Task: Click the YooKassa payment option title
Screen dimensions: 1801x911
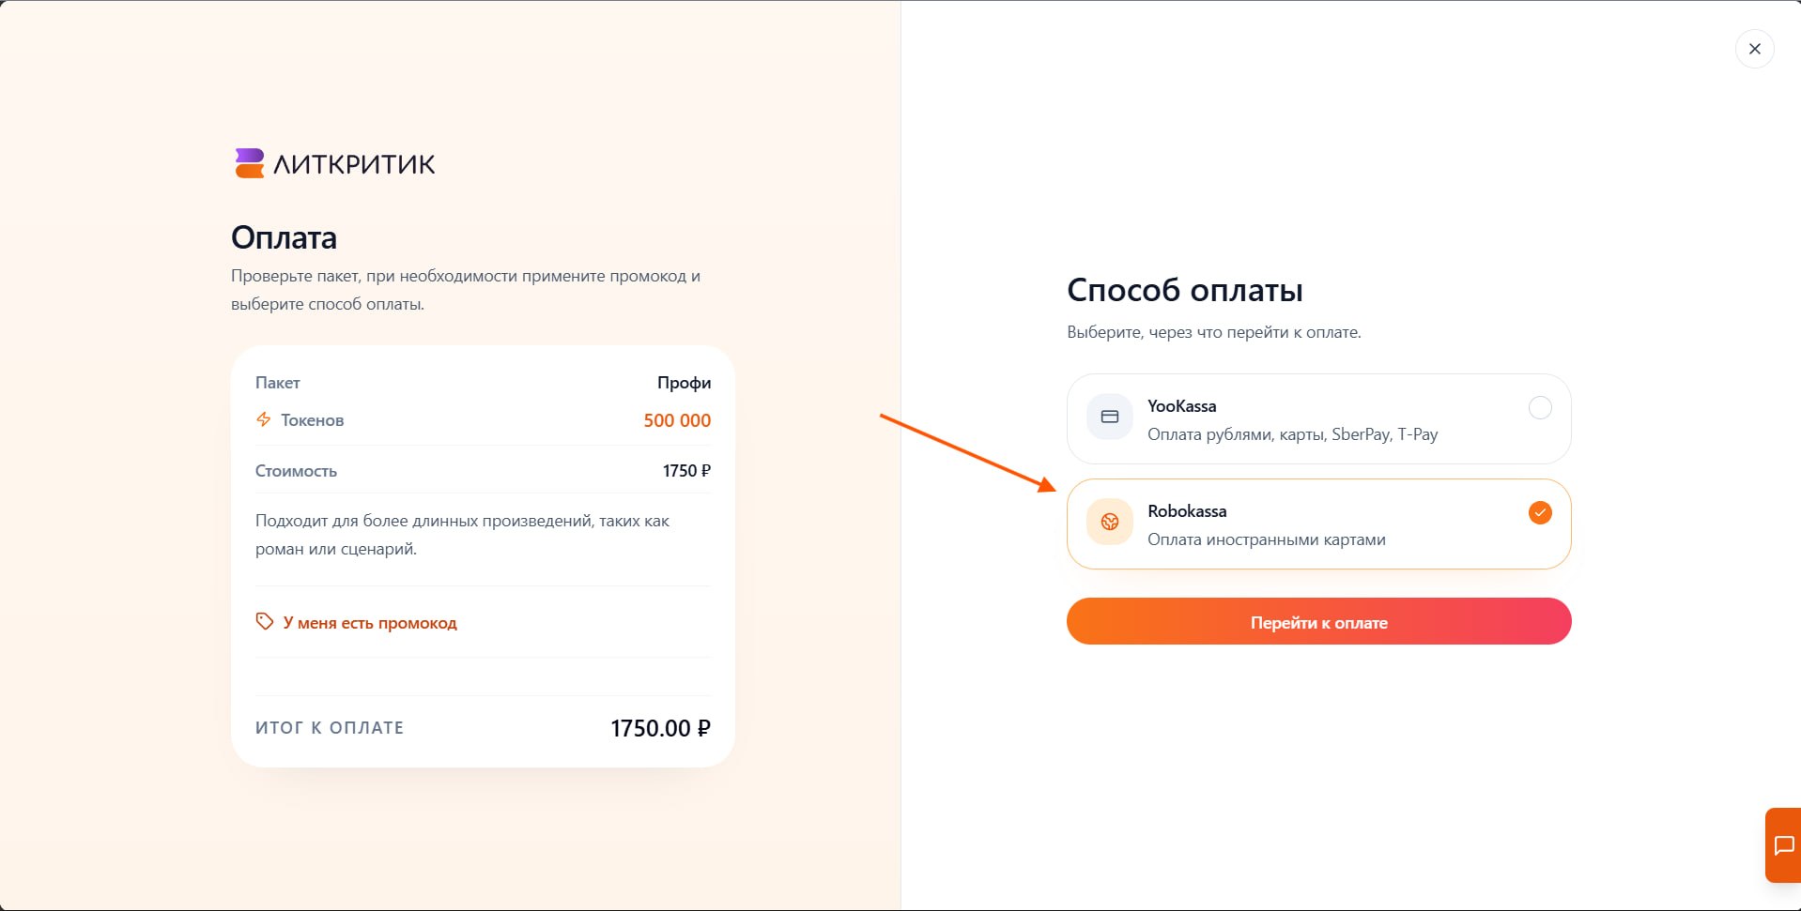Action: click(x=1181, y=406)
